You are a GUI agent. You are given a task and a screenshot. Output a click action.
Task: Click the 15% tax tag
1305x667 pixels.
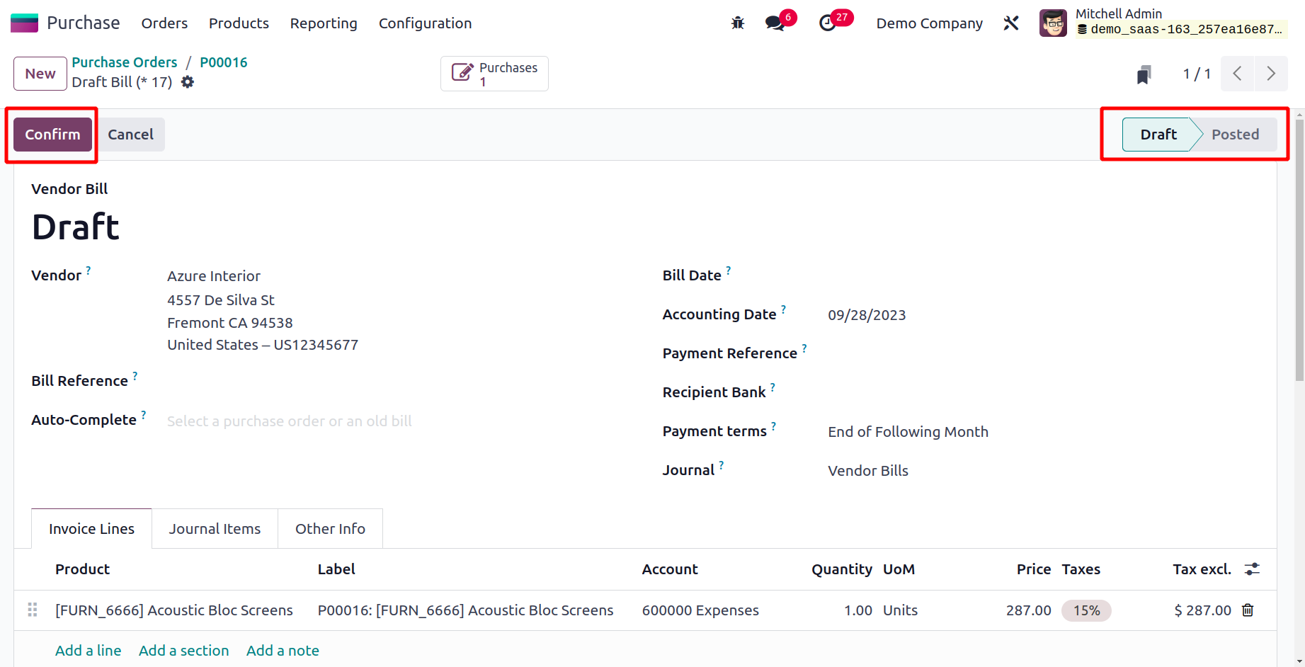pos(1086,610)
